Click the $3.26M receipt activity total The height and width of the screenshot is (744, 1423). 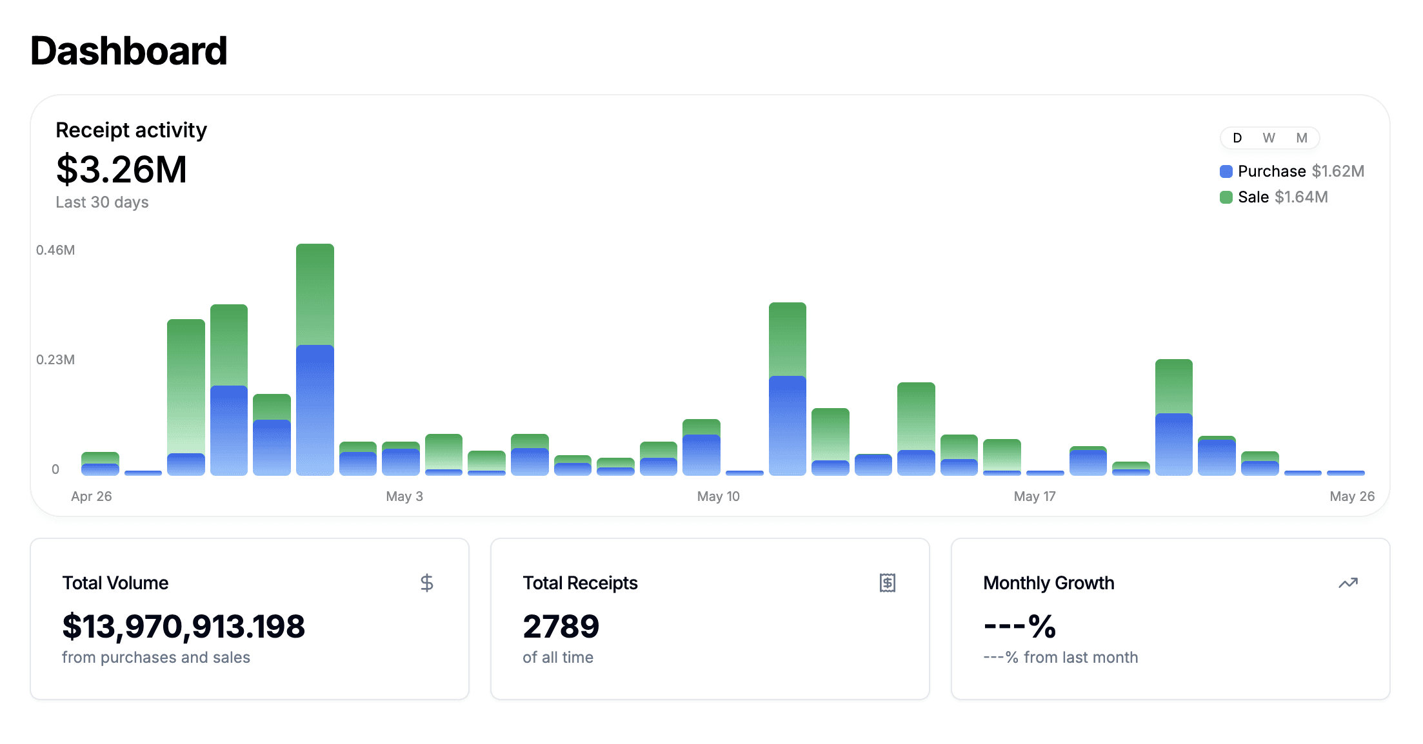[121, 170]
